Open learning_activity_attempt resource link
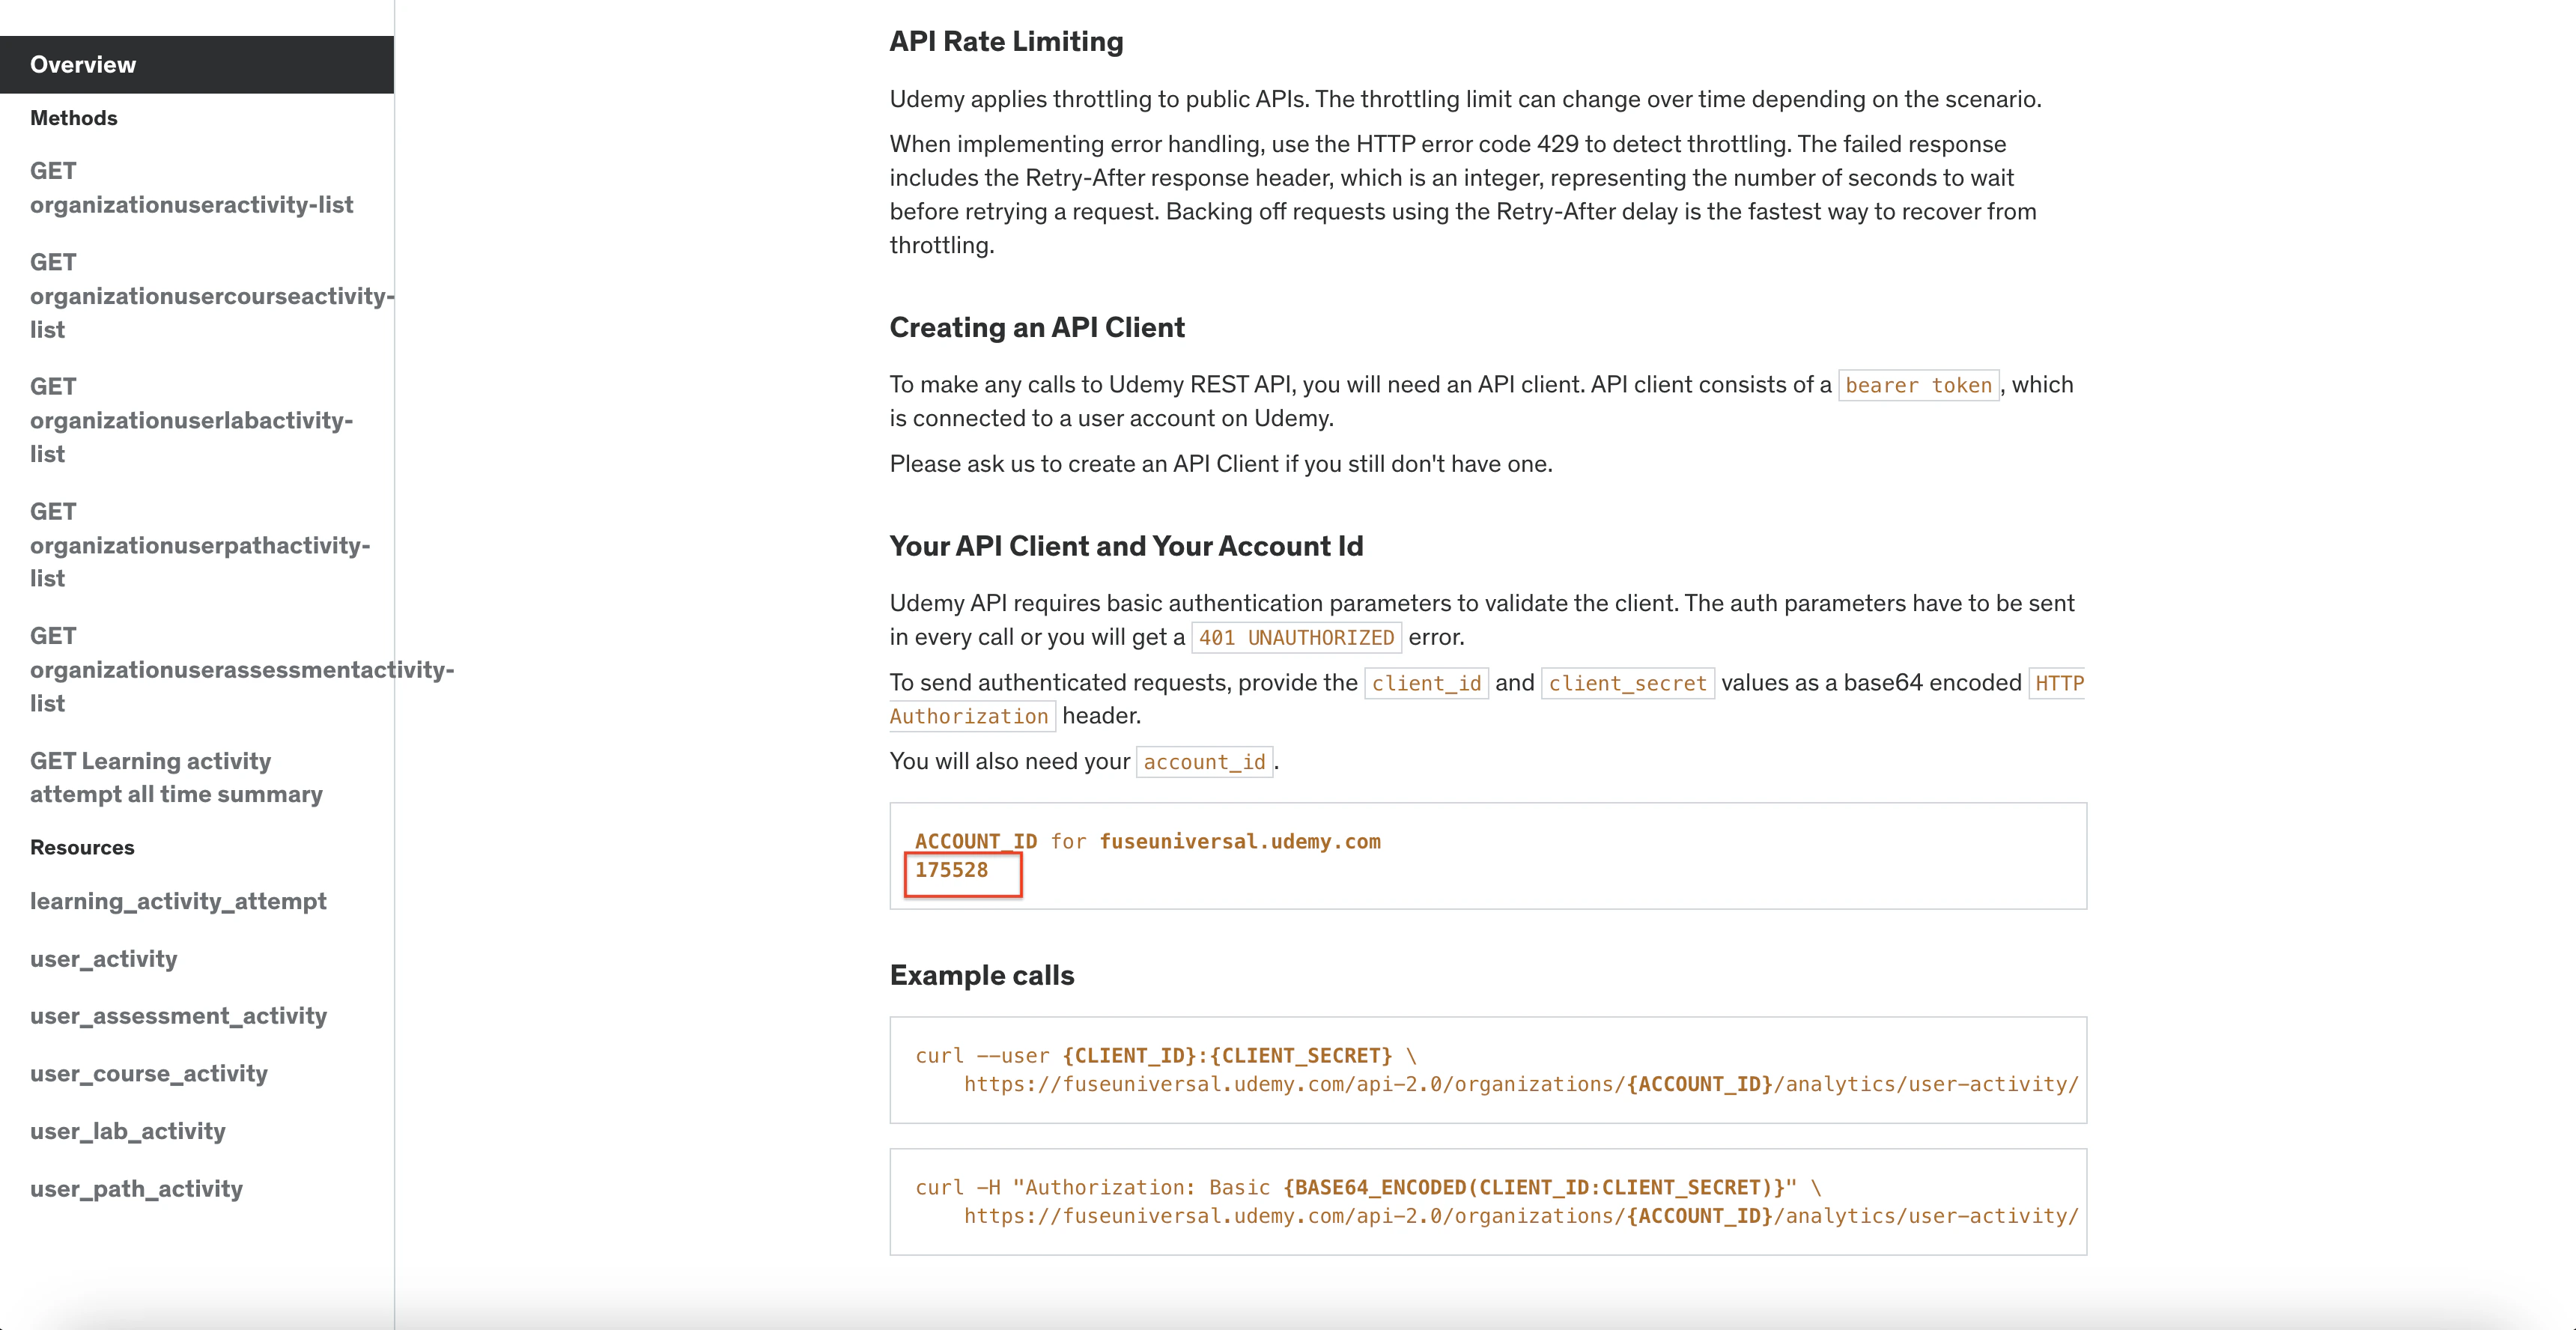 coord(178,901)
